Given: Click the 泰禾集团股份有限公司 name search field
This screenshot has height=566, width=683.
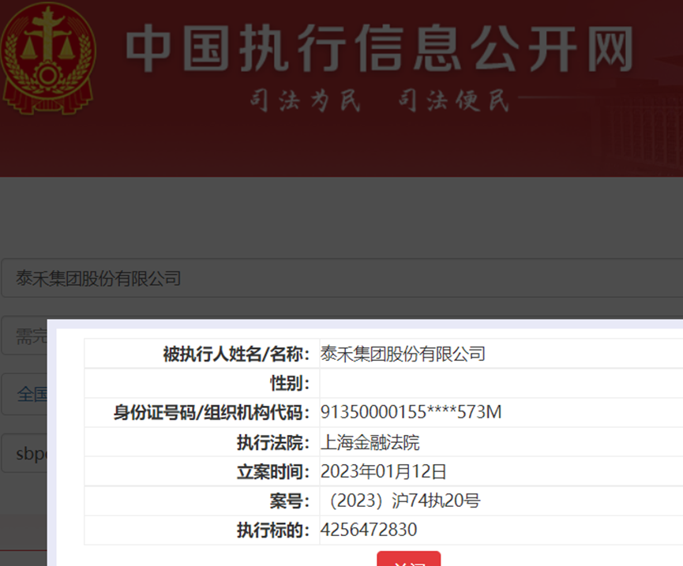Looking at the screenshot, I should 341,278.
